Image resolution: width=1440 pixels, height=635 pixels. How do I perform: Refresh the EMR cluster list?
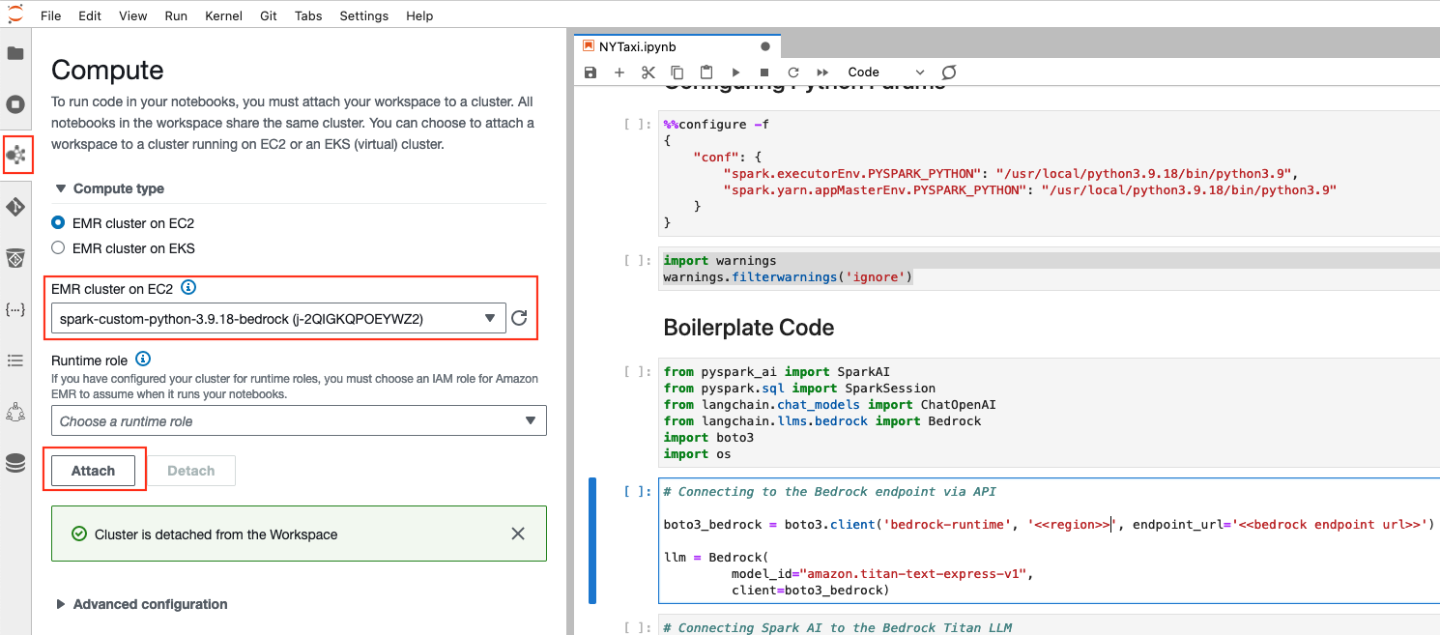(520, 318)
